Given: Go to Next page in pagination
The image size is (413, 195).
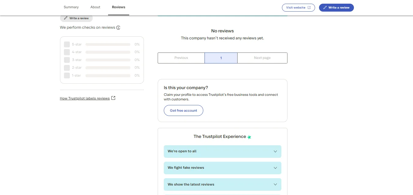Looking at the screenshot, I should [262, 58].
